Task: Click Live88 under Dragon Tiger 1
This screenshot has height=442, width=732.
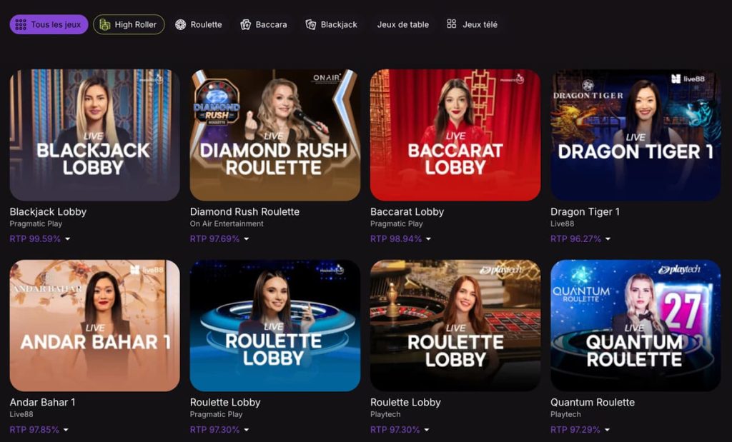Action: tap(562, 223)
